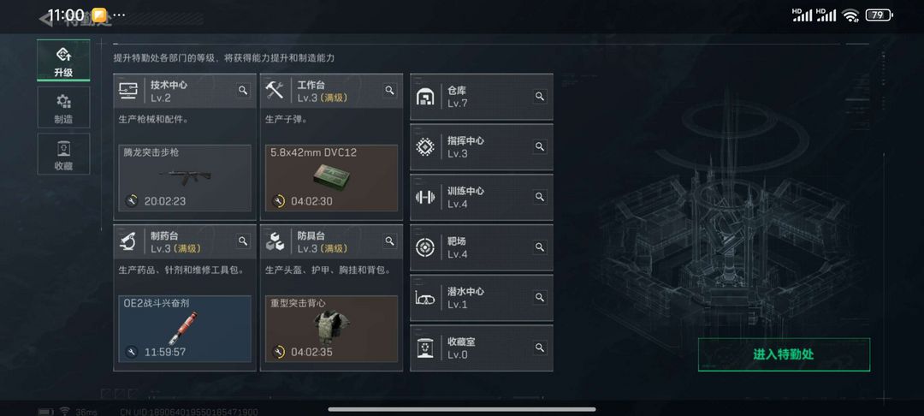Open the 制造 sidebar tab

click(x=63, y=107)
